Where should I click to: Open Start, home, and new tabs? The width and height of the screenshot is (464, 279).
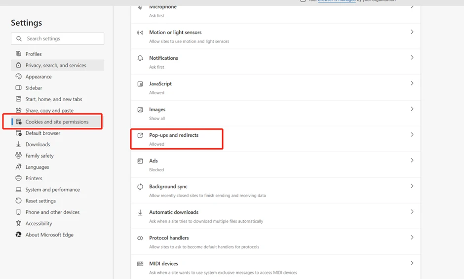pyautogui.click(x=57, y=99)
